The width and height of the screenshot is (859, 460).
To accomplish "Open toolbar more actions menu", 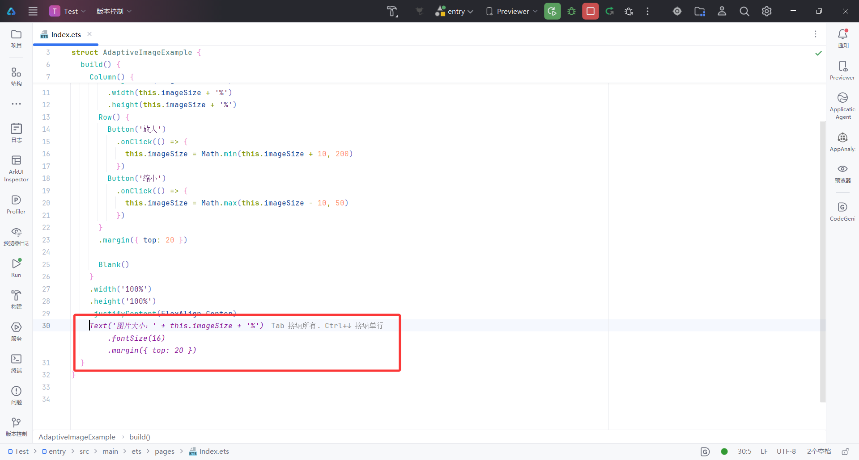I will 647,11.
